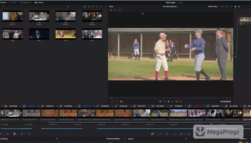
Task: Toggle the bypass color grades icon
Action: (222, 7)
